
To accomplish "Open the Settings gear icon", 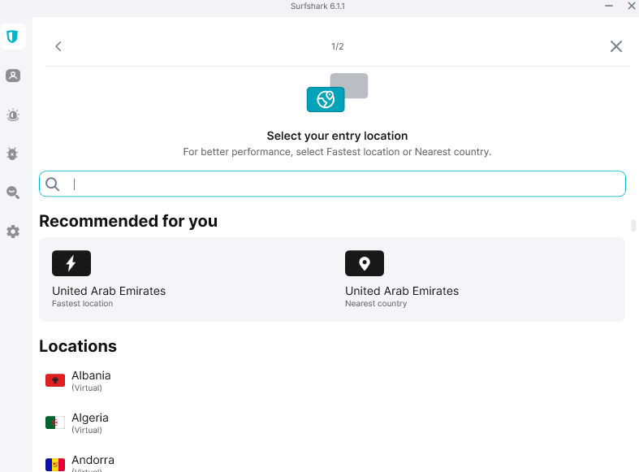I will coord(13,232).
